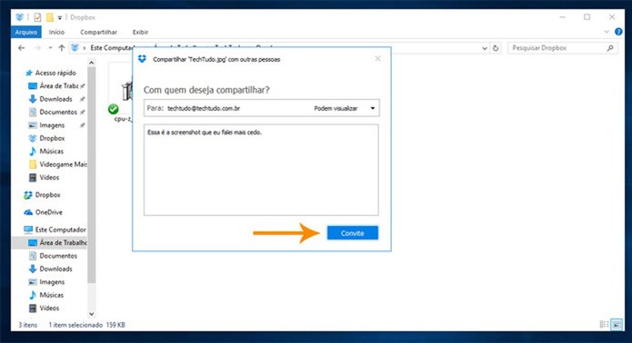Viewport: 632px width, 343px height.
Task: Click the Dropbox logo in dialog title
Action: click(x=142, y=59)
